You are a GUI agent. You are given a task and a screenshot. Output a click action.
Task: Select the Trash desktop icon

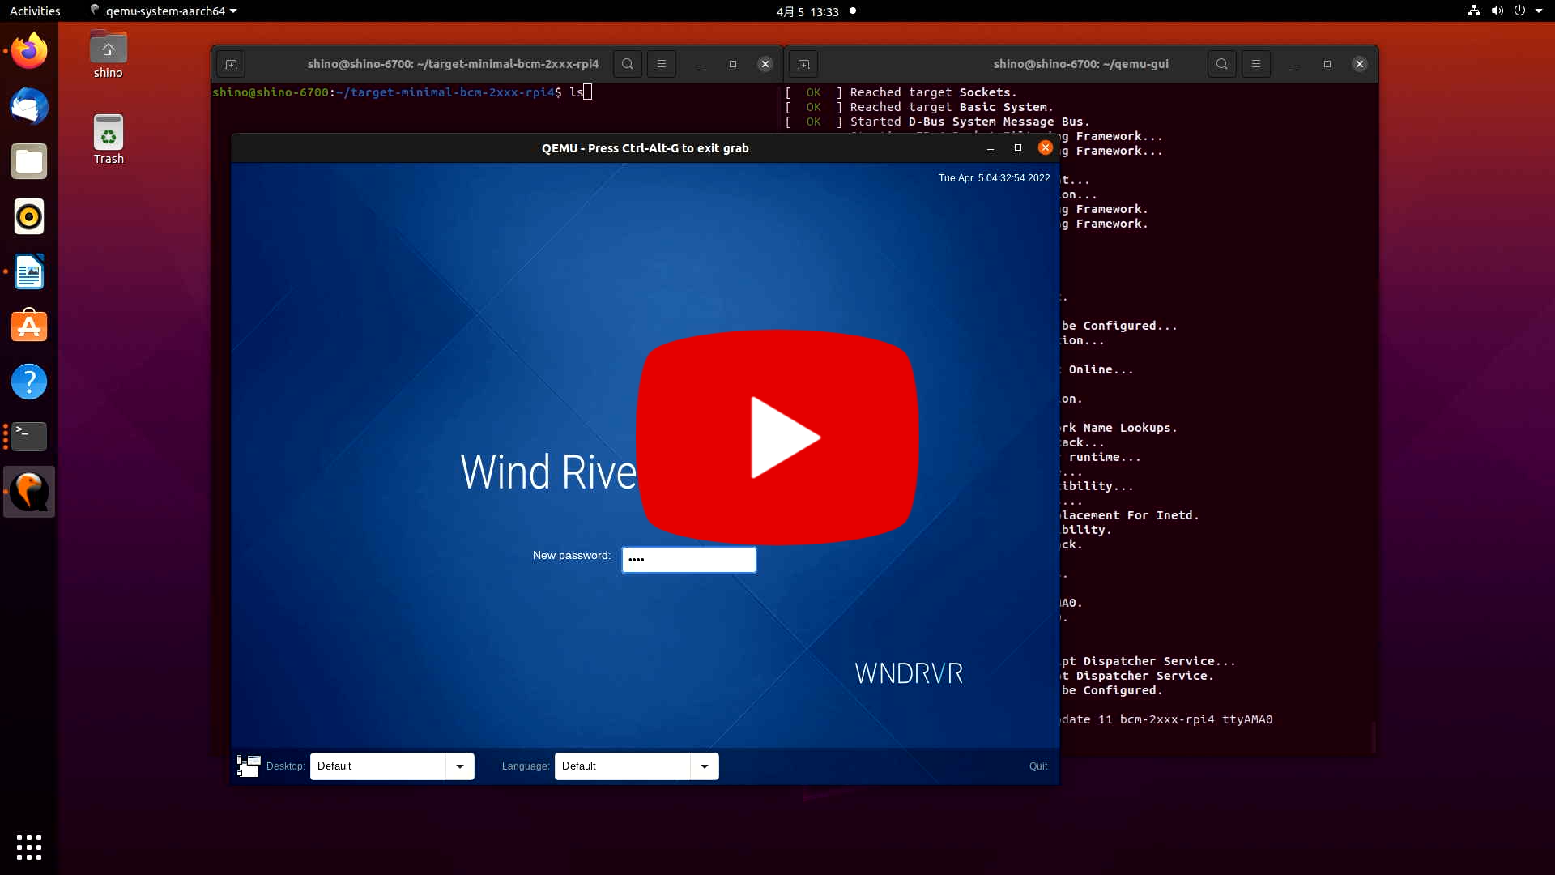[109, 139]
